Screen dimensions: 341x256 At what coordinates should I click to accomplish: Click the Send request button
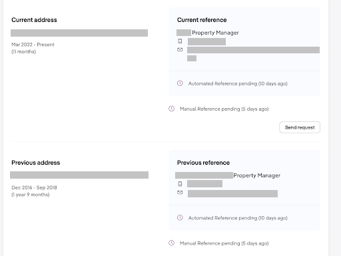(x=300, y=127)
